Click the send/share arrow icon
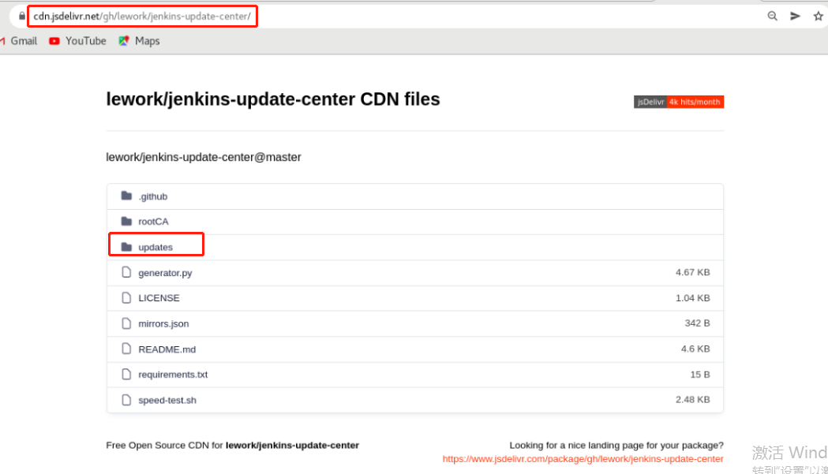Image resolution: width=828 pixels, height=474 pixels. pyautogui.click(x=795, y=16)
